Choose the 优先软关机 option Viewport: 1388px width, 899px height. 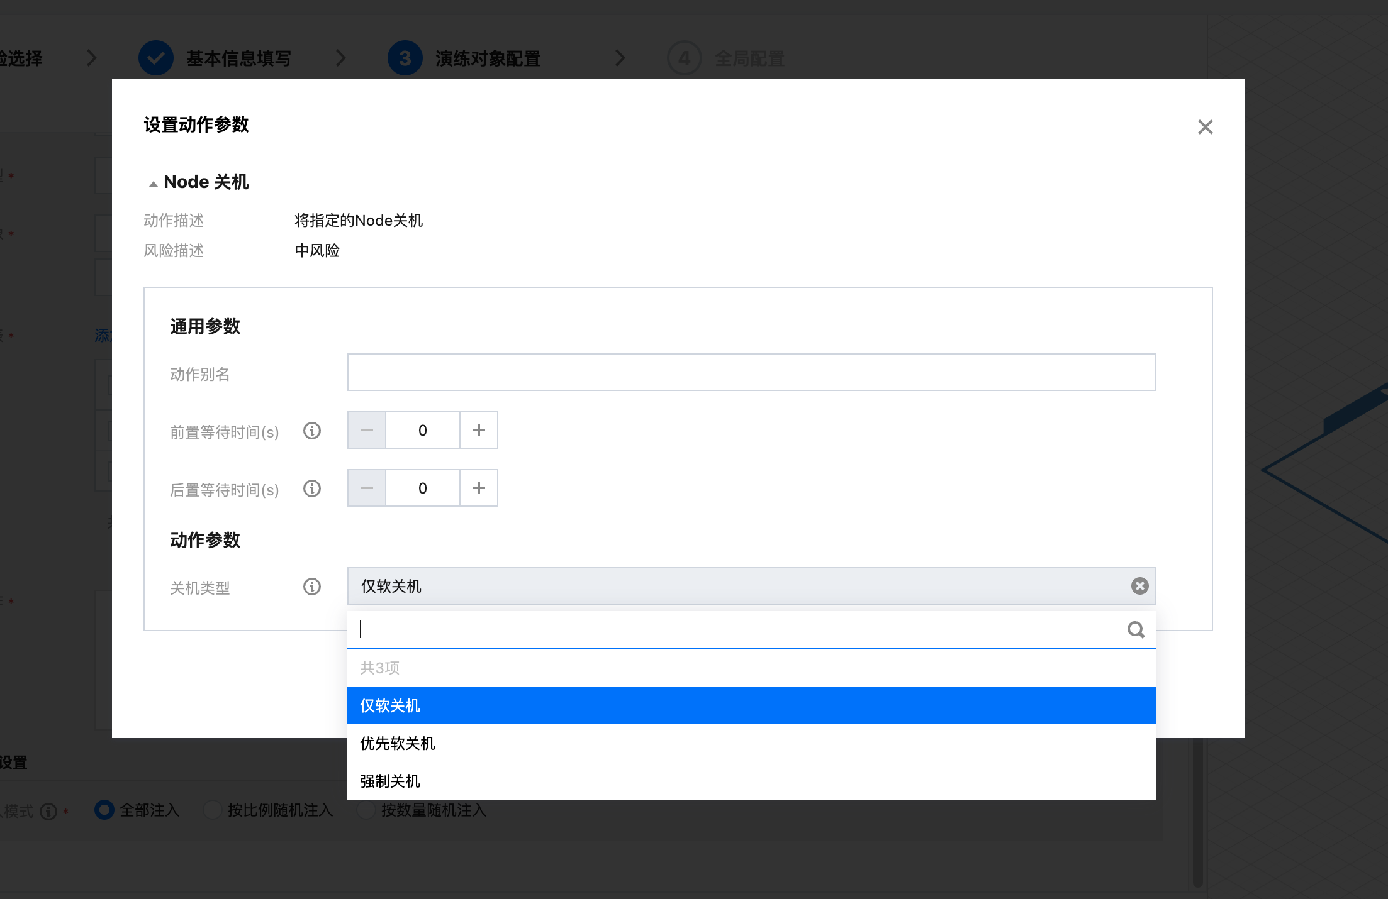click(x=751, y=743)
